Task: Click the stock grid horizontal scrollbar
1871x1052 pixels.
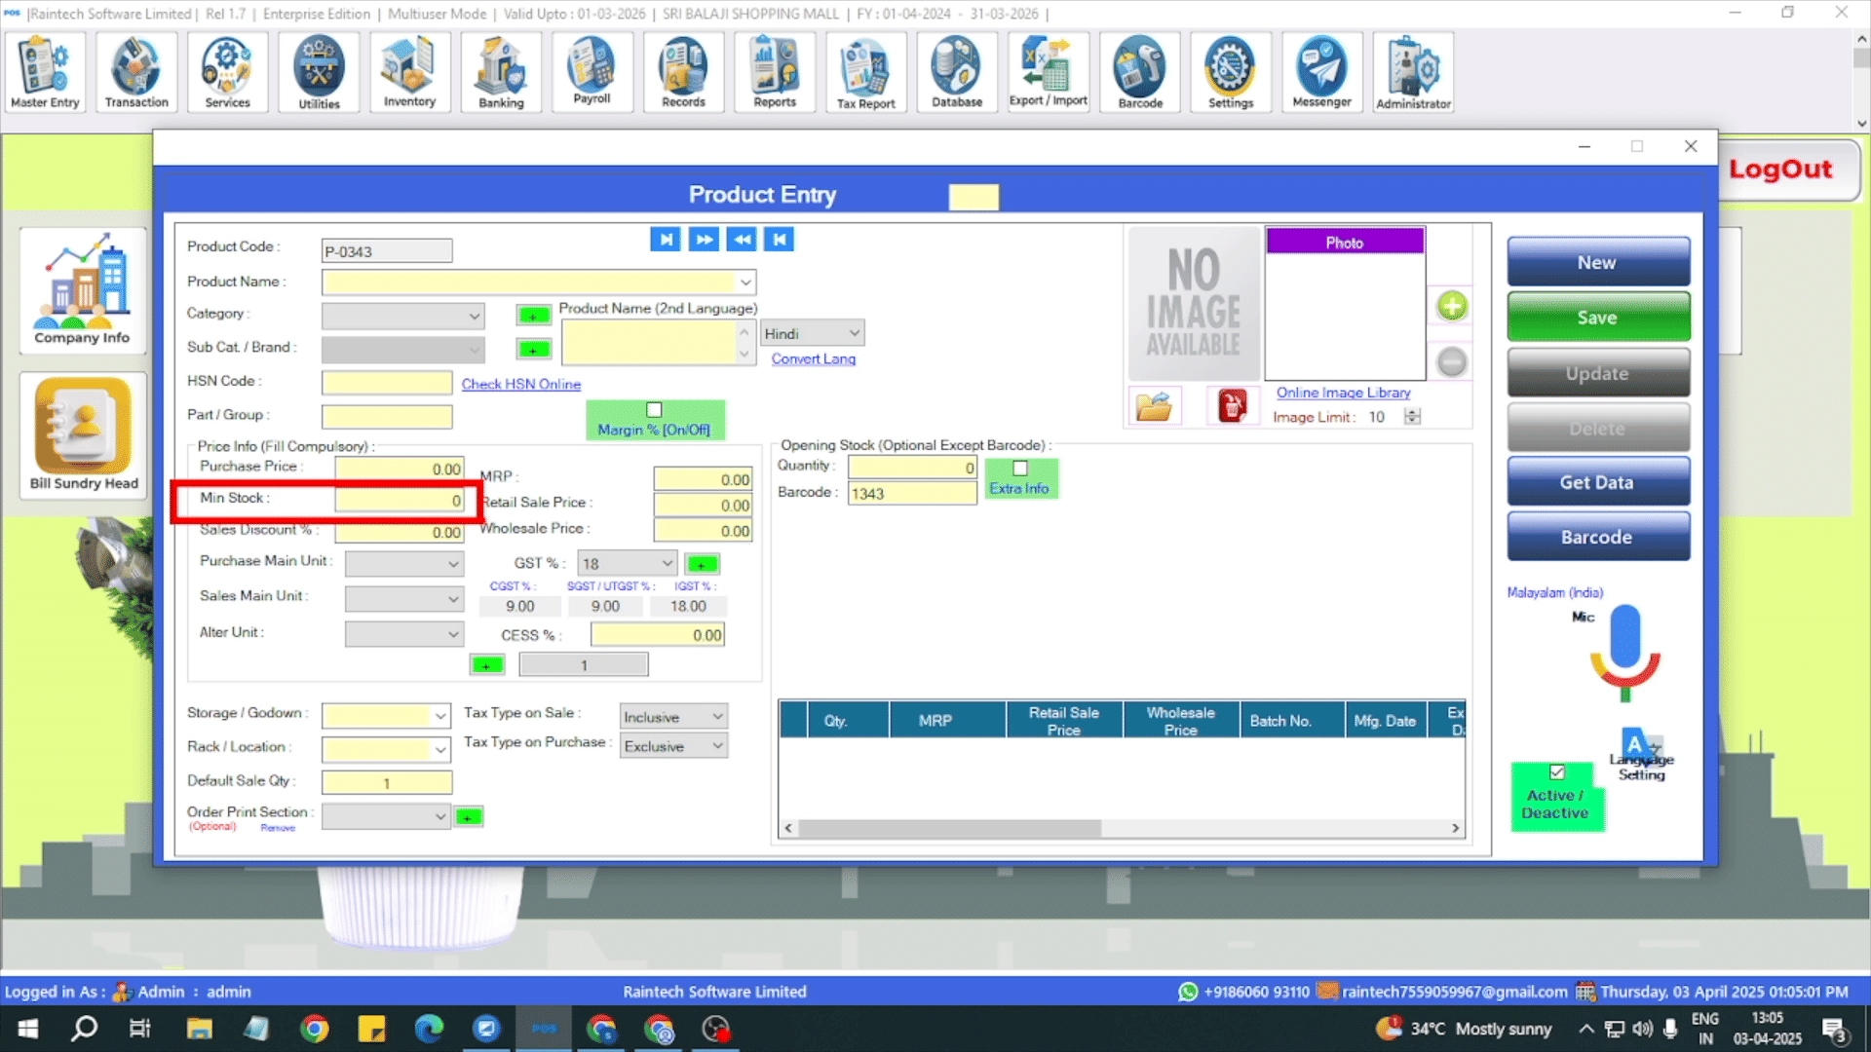Action: (950, 828)
